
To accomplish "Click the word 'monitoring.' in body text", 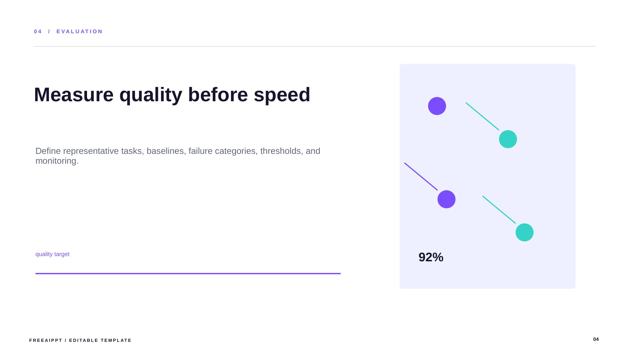I will [57, 161].
